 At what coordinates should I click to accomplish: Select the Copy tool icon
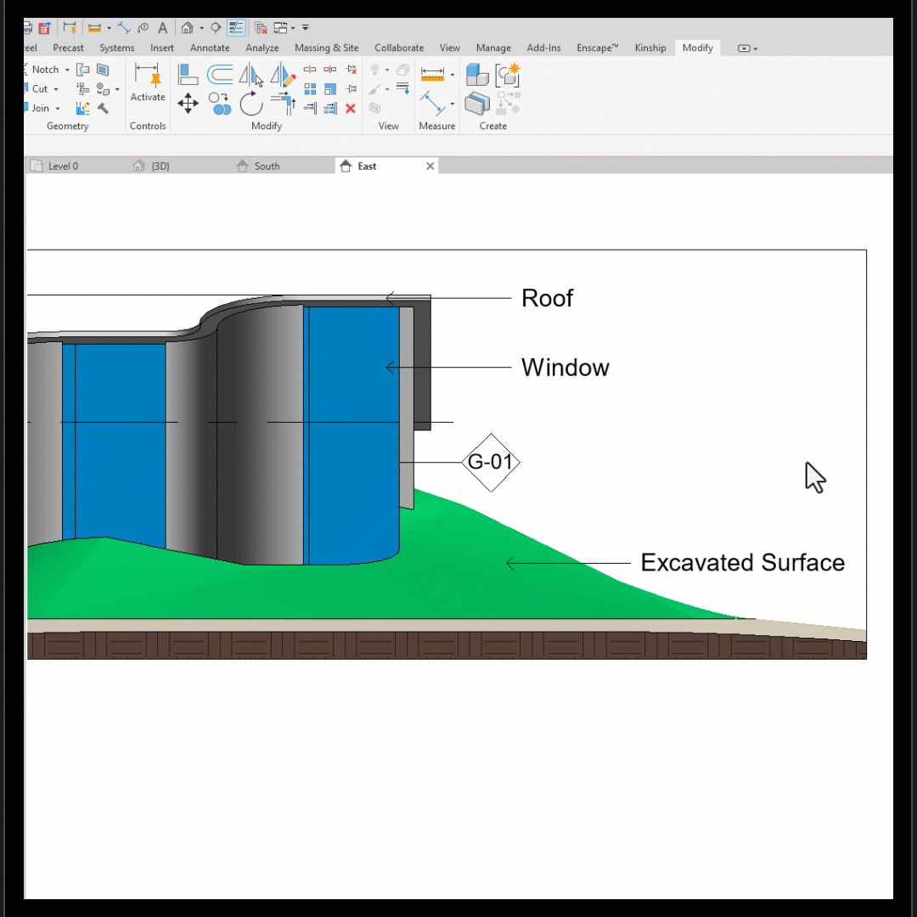tap(220, 104)
